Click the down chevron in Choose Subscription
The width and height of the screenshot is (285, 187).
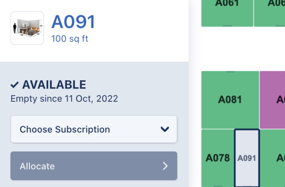tap(165, 129)
